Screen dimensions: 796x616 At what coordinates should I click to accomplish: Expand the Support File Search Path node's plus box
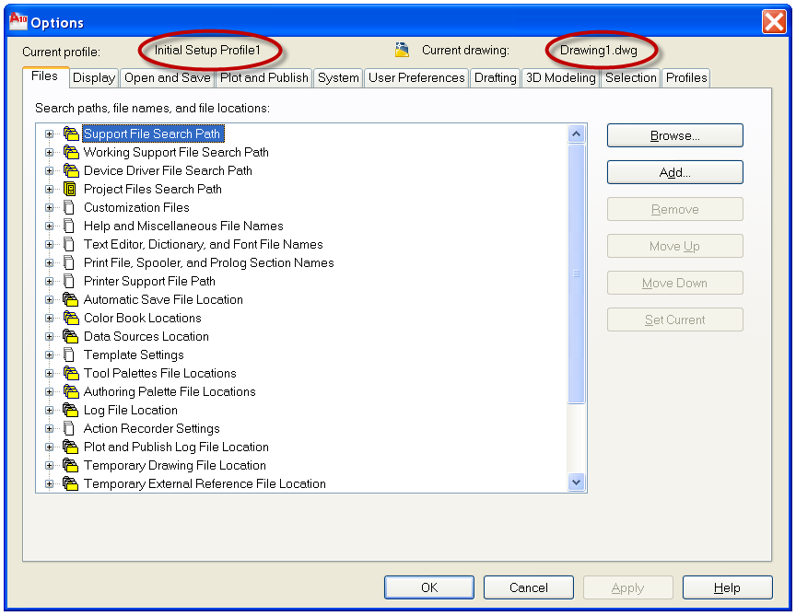[x=49, y=134]
